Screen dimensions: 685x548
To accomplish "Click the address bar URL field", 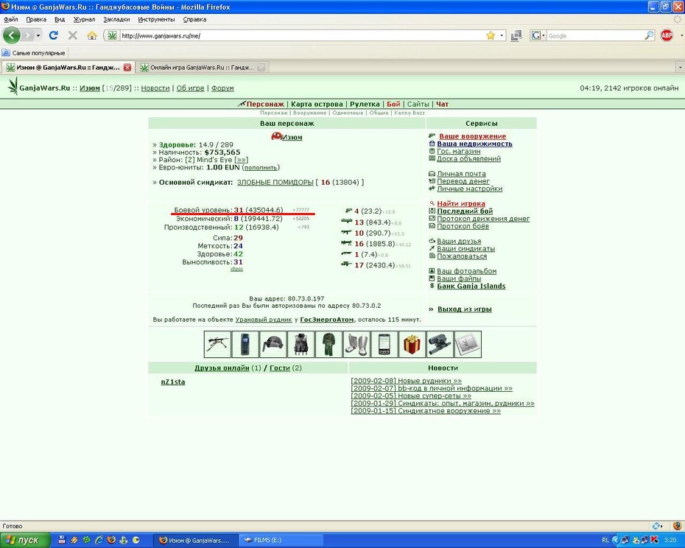I will 301,35.
